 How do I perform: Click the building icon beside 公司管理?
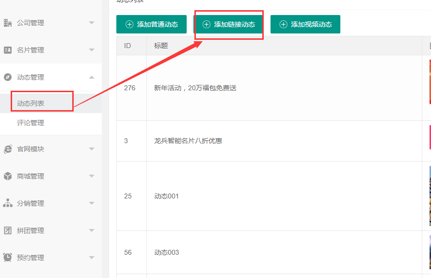(x=8, y=23)
